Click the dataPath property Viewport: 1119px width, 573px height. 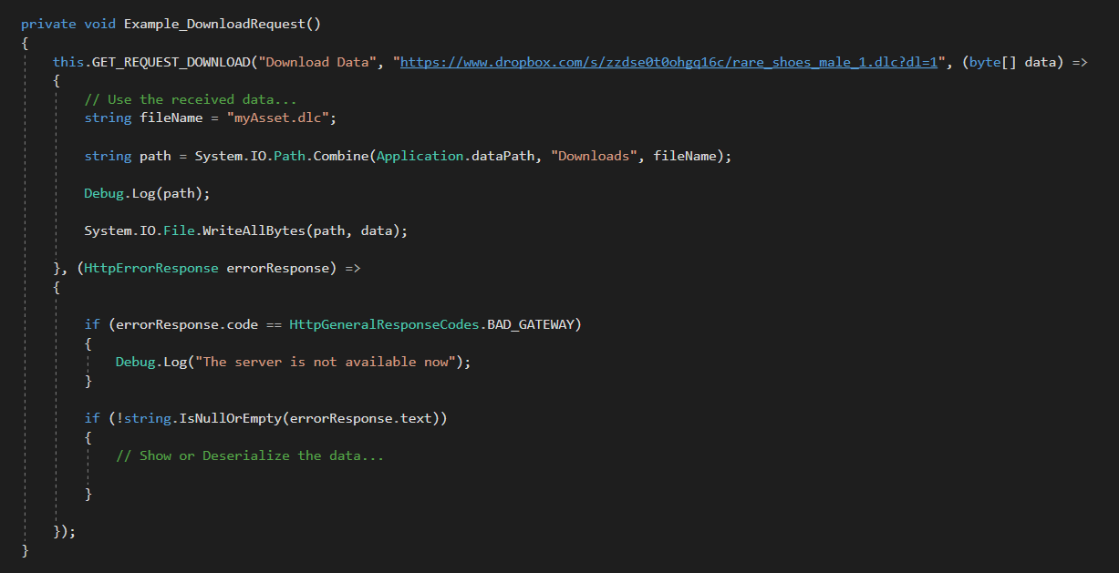click(x=503, y=156)
